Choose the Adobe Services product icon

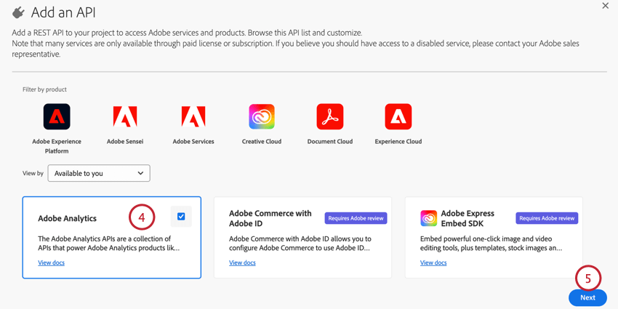pyautogui.click(x=193, y=116)
